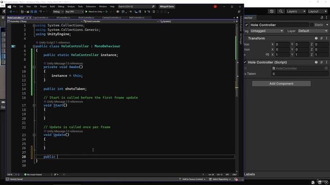The width and height of the screenshot is (330, 185).
Task: Toggle the Static checkbox
Action: (311, 25)
